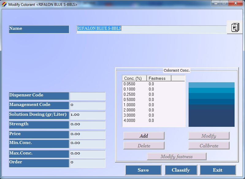Viewport: 245px width, 179px height.
Task: Select the 0.0500 concentration row
Action: 154,84
